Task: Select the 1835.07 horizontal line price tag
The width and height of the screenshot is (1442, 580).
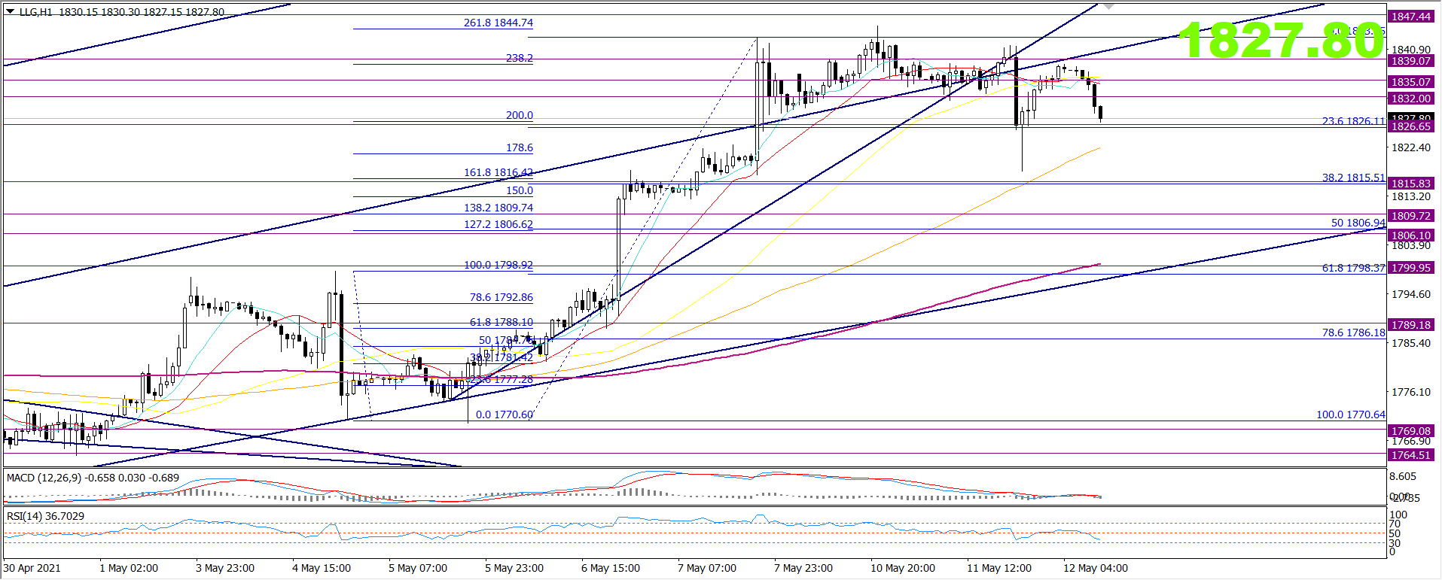Action: point(1411,82)
